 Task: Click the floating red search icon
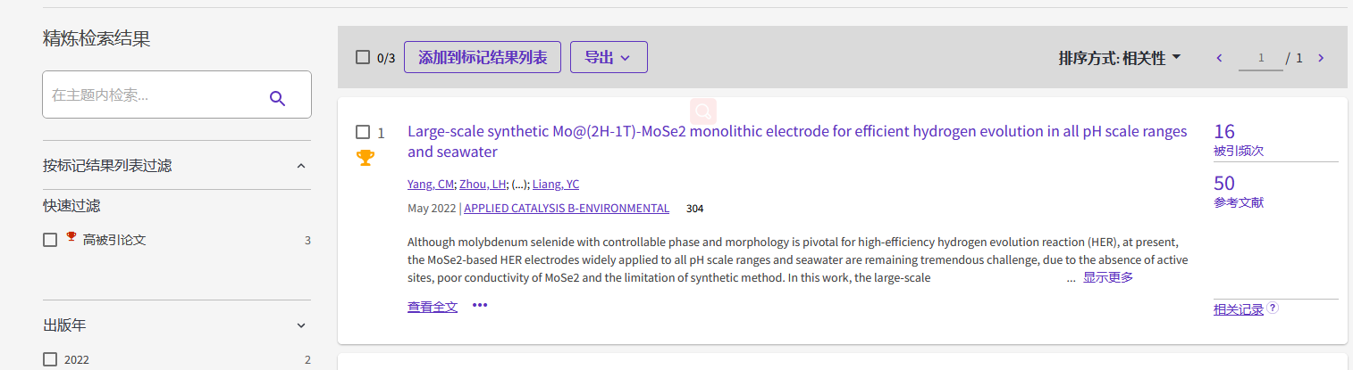(703, 111)
